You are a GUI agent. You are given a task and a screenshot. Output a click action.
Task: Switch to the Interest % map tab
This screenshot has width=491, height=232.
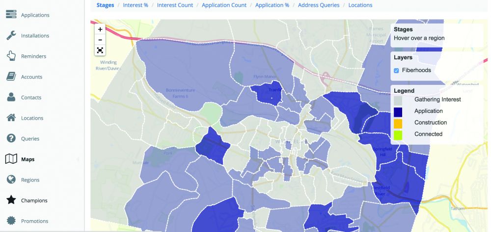click(x=135, y=5)
